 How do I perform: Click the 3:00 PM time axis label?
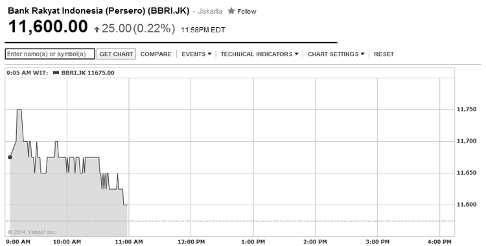click(377, 241)
